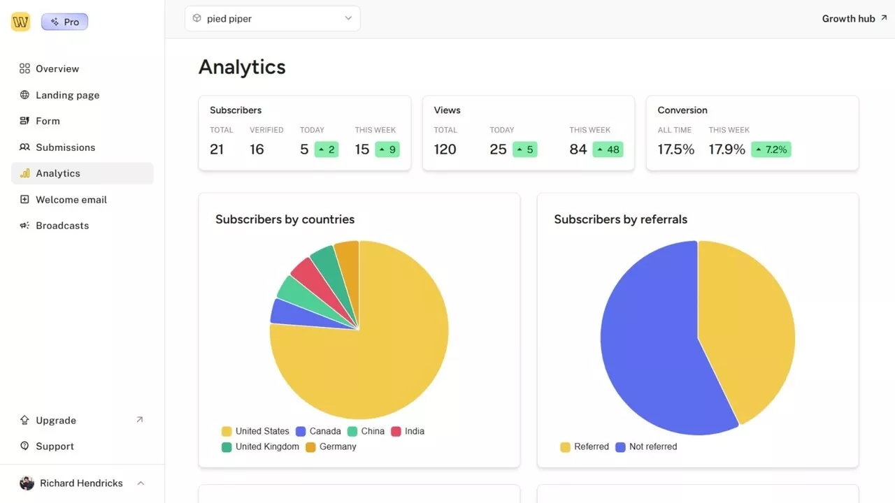Click the Form icon in sidebar

(24, 121)
